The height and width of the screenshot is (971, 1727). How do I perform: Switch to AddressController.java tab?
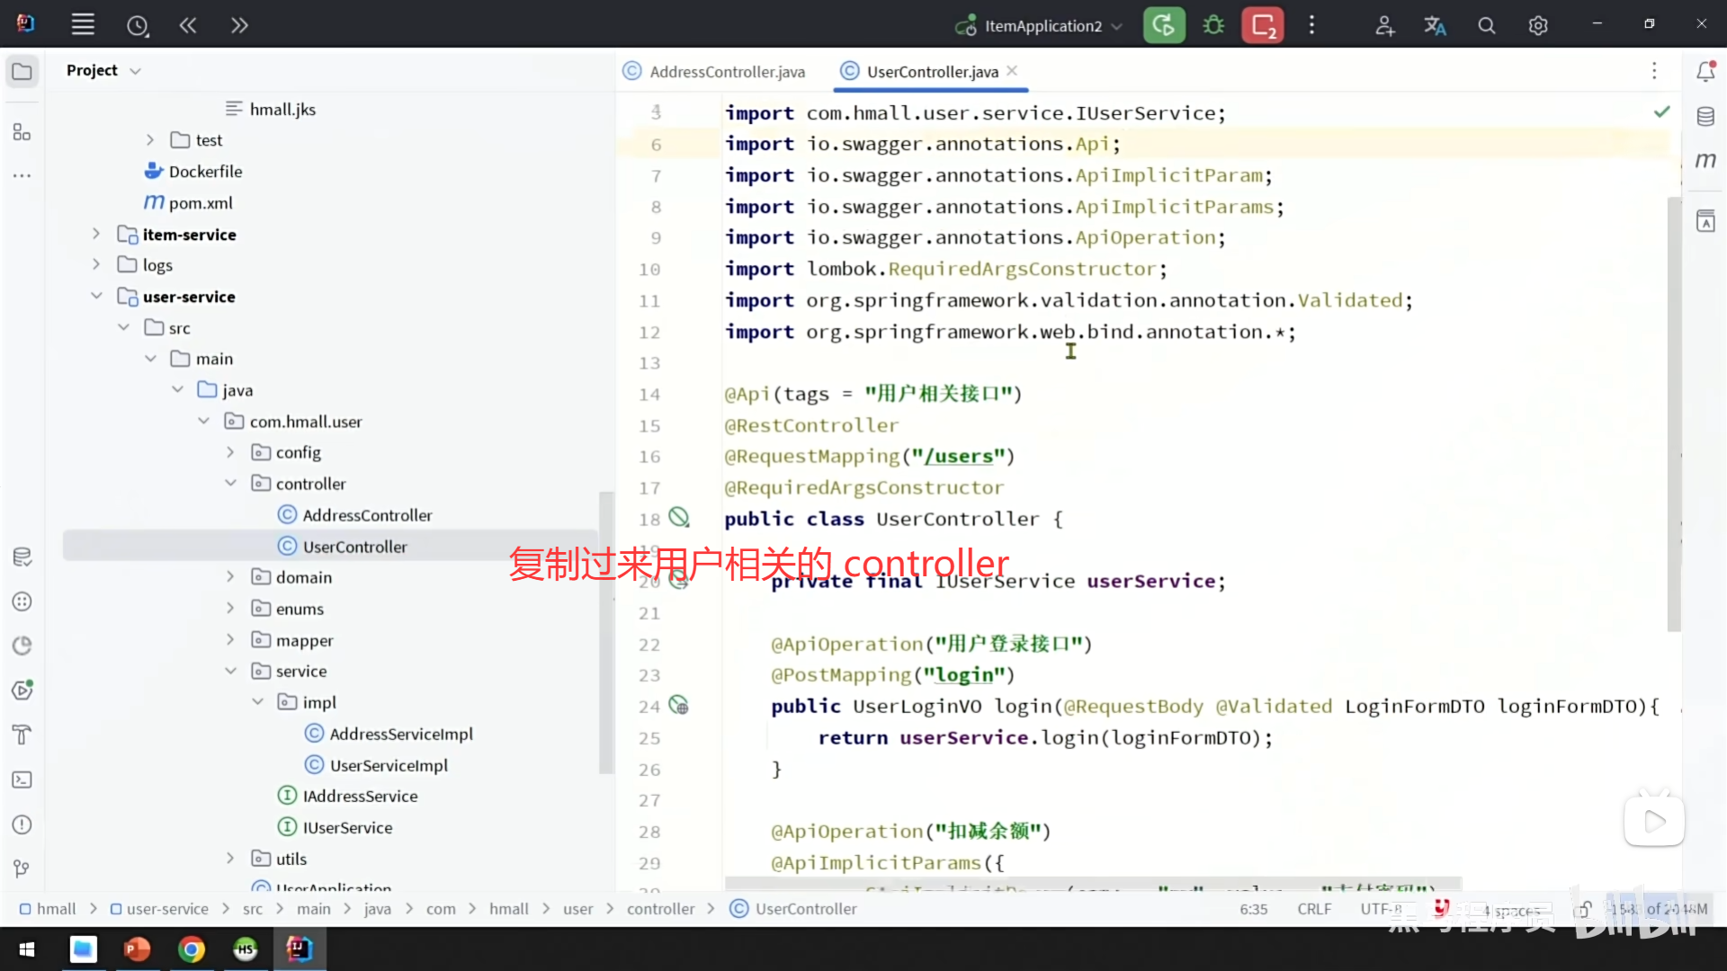click(726, 72)
